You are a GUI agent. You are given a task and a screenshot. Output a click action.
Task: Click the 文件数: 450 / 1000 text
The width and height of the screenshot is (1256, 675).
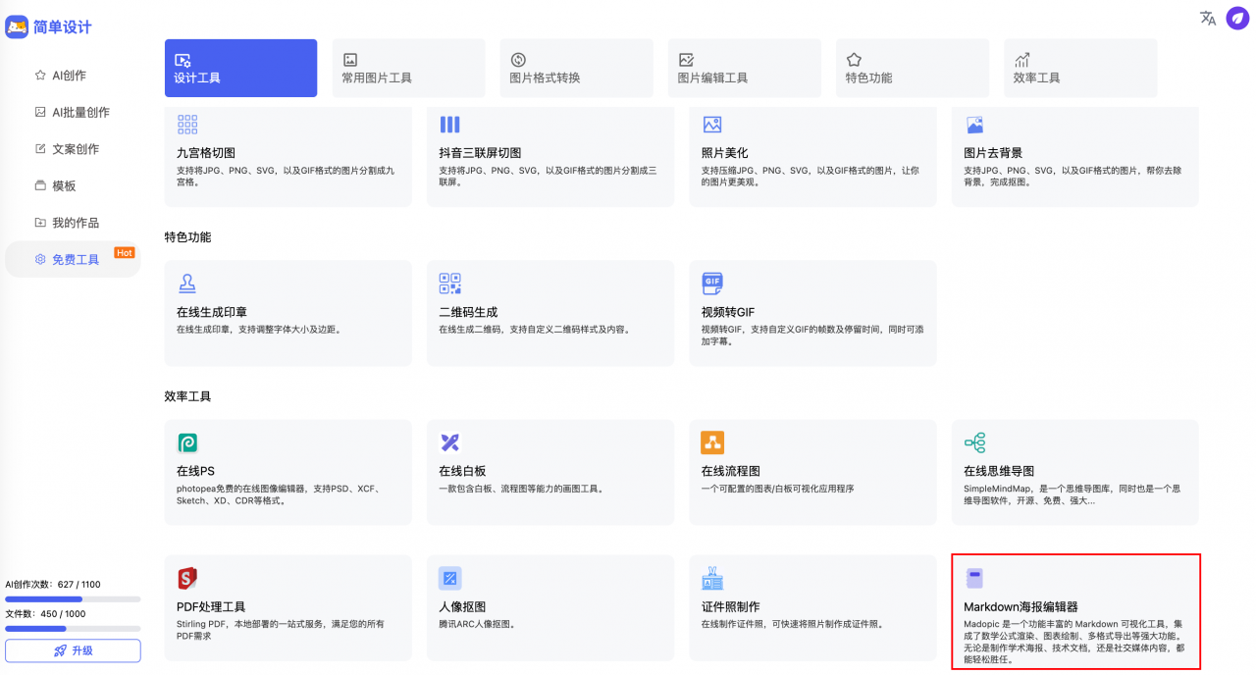point(45,614)
